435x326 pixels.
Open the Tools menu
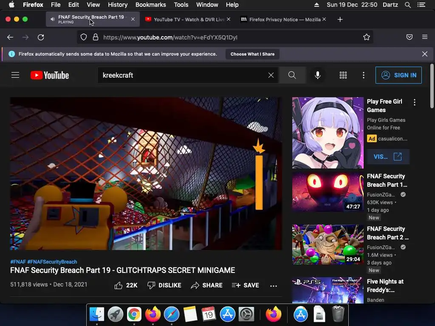pyautogui.click(x=181, y=5)
